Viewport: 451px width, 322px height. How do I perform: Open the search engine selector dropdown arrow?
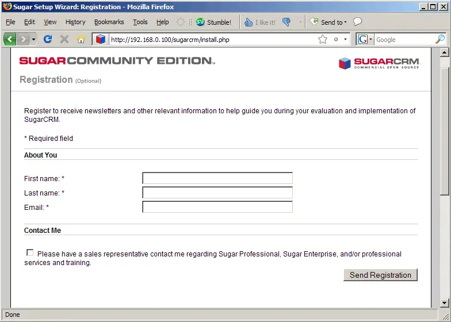370,39
